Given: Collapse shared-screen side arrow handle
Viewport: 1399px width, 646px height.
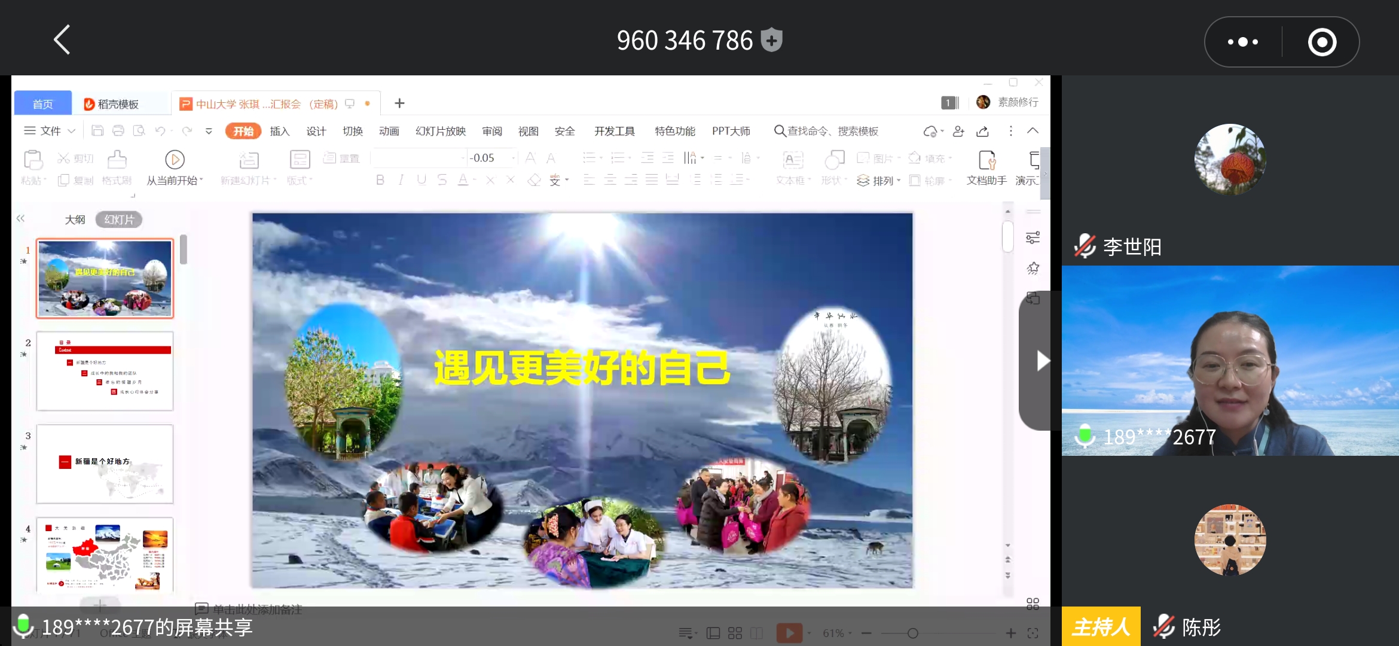Looking at the screenshot, I should pyautogui.click(x=1041, y=361).
